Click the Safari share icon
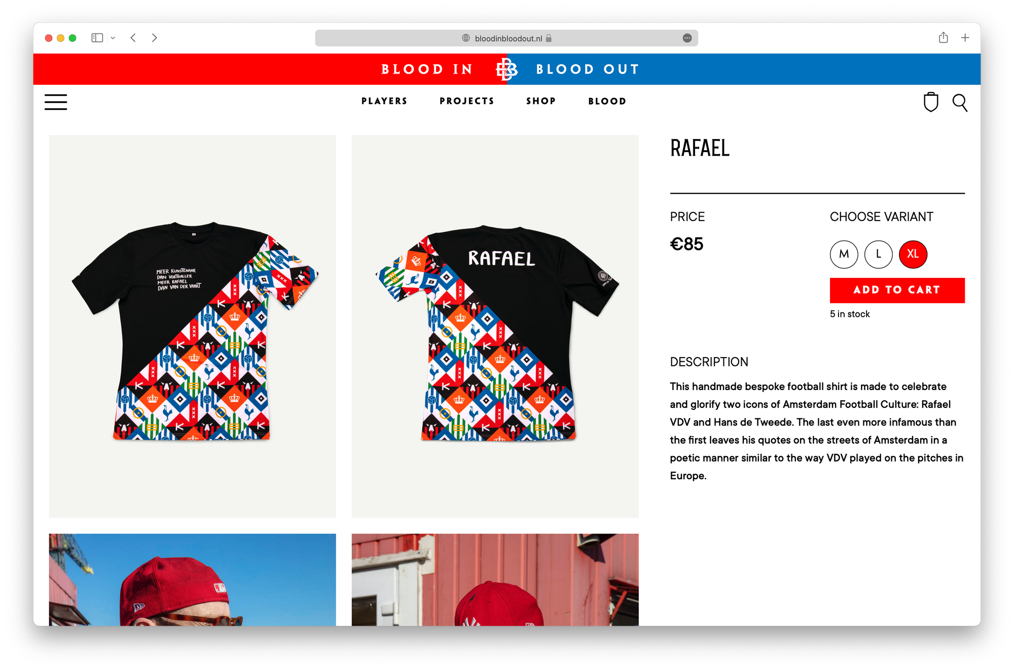The width and height of the screenshot is (1014, 670). (943, 38)
